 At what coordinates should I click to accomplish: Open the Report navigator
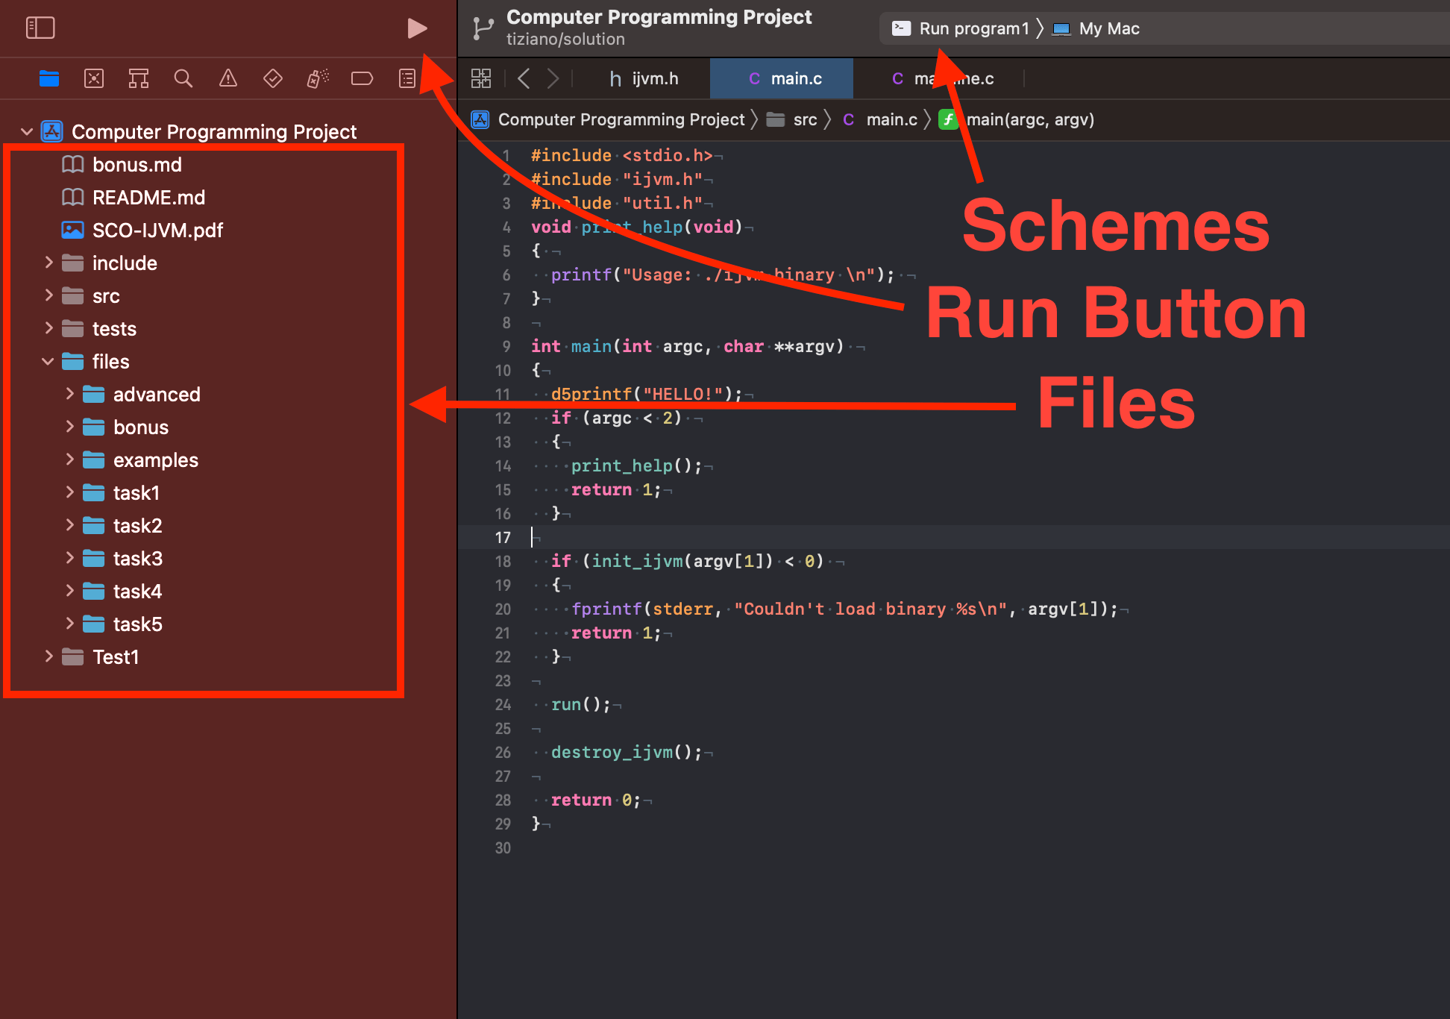click(407, 78)
